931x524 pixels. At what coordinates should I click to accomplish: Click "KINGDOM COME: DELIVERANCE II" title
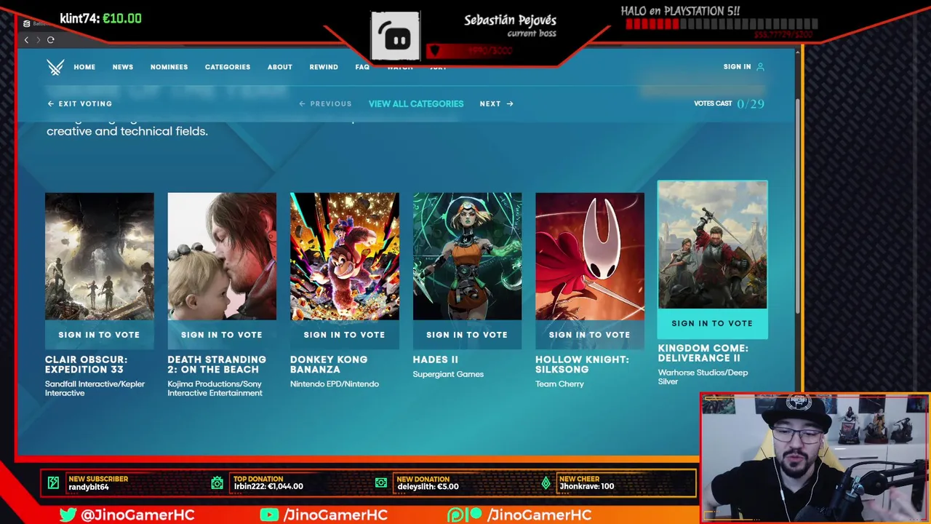coord(703,353)
